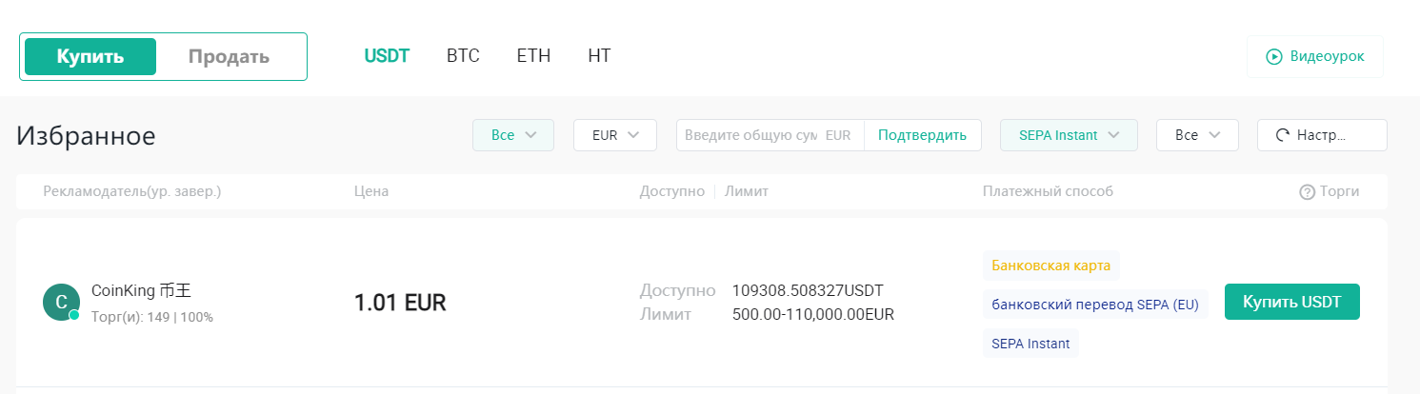Viewport: 1420px width, 394px height.
Task: Click the refresh settings icon
Action: (x=1281, y=135)
